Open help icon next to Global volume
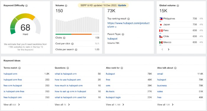 point(178,6)
